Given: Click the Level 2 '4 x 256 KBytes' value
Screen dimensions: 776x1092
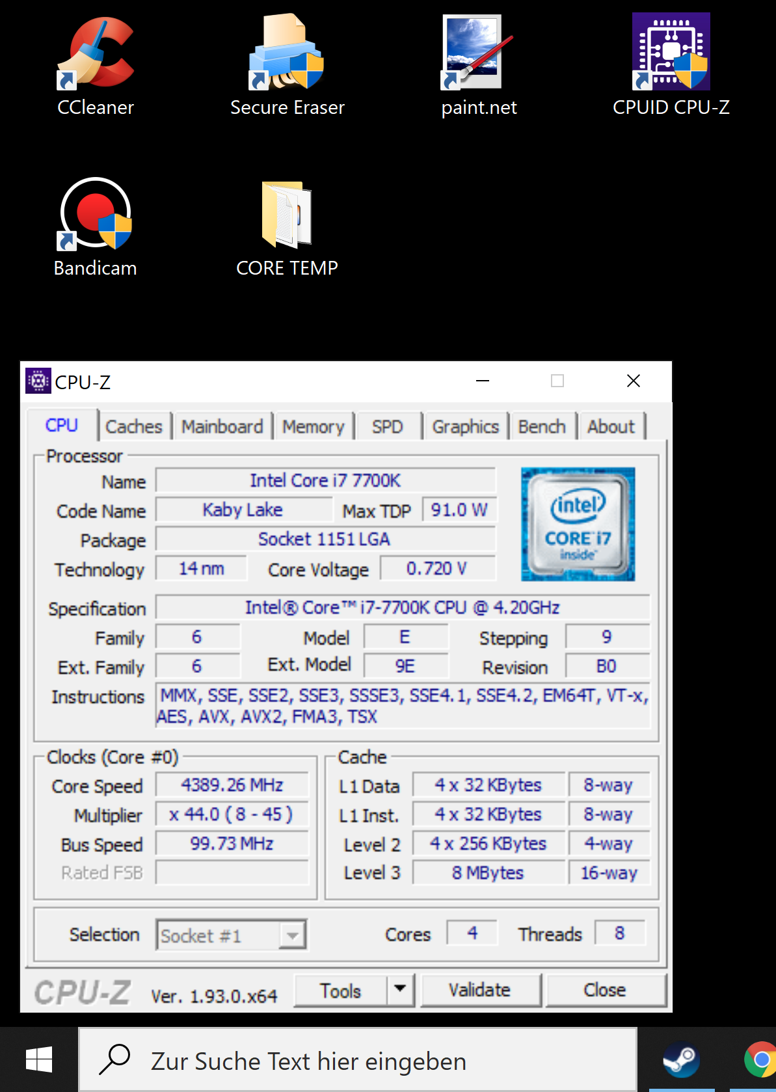Looking at the screenshot, I should [x=488, y=843].
